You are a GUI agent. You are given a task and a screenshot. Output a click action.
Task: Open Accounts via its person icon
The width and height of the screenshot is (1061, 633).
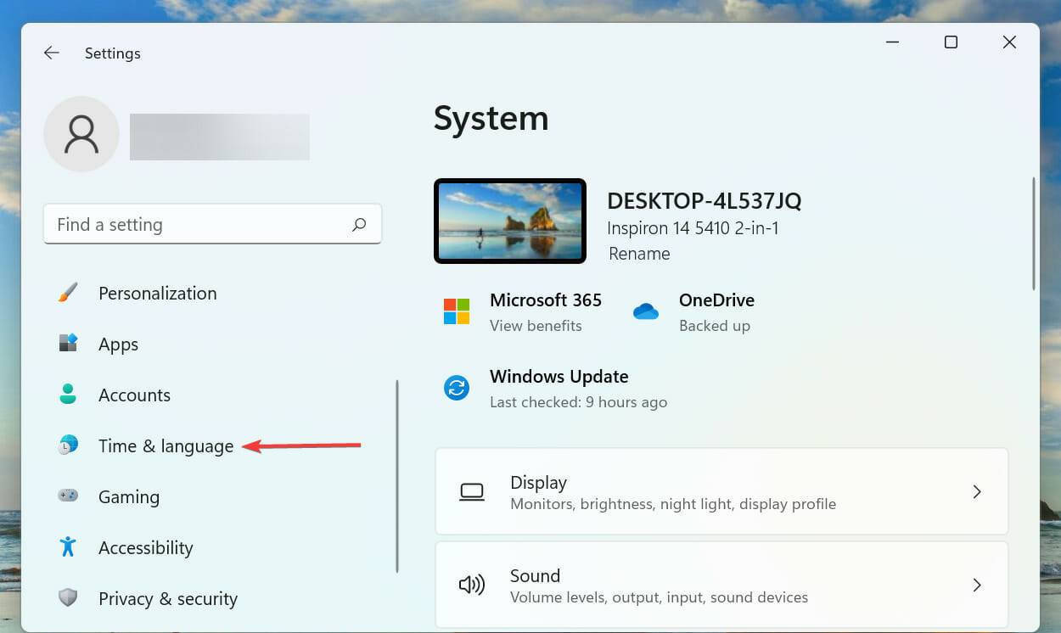(x=67, y=395)
